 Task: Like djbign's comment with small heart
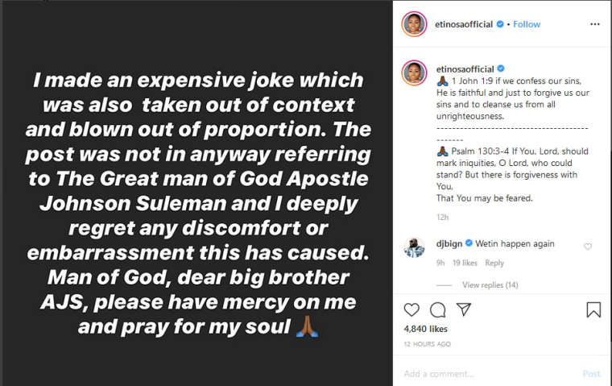588,247
